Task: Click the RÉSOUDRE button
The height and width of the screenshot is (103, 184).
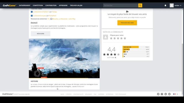Action: (x=41, y=34)
